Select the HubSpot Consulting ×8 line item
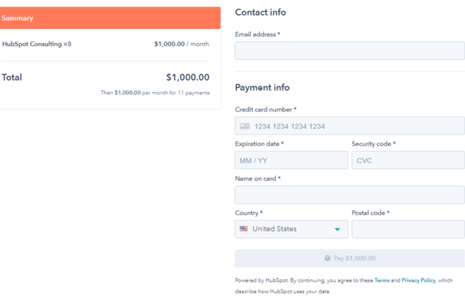Viewport: 465px width, 300px height. pyautogui.click(x=37, y=45)
